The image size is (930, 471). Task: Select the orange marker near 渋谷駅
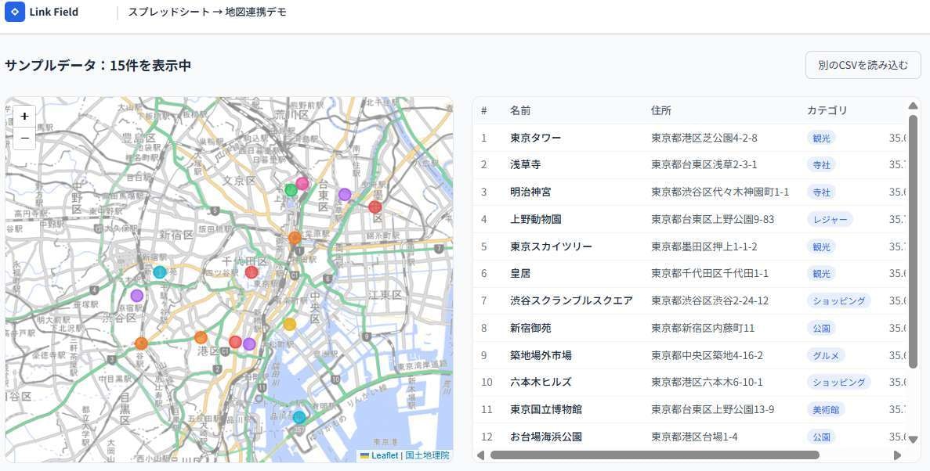pos(141,343)
